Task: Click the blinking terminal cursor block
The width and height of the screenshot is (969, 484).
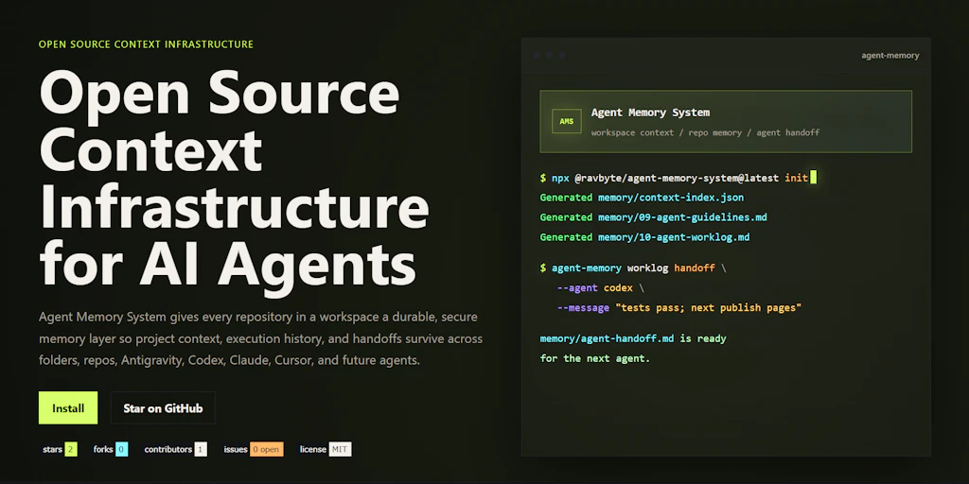Action: (813, 178)
